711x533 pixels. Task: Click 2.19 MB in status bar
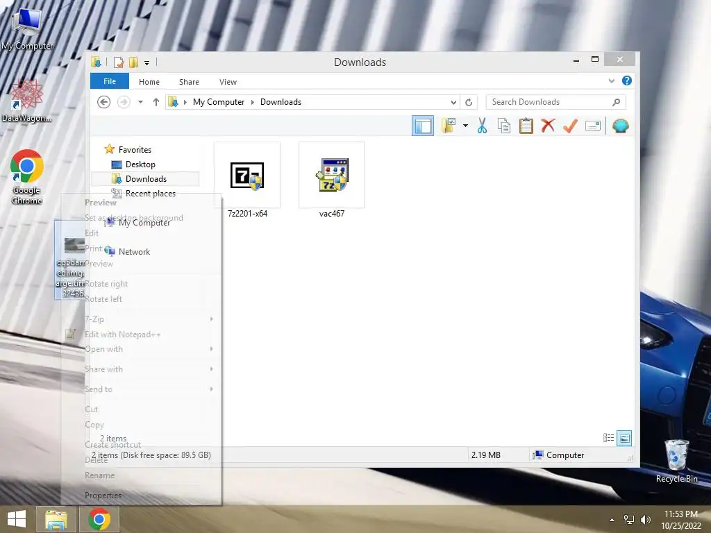pyautogui.click(x=485, y=455)
